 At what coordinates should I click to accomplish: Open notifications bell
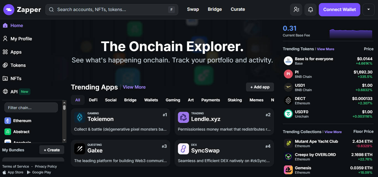[310, 10]
